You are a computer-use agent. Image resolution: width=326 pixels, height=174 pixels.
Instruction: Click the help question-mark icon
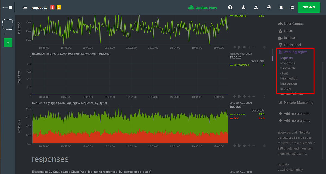230,7
